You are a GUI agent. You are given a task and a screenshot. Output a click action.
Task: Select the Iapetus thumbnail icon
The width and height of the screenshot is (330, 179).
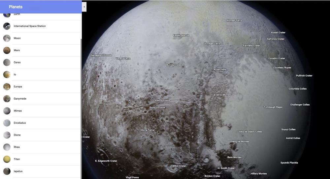click(x=7, y=171)
